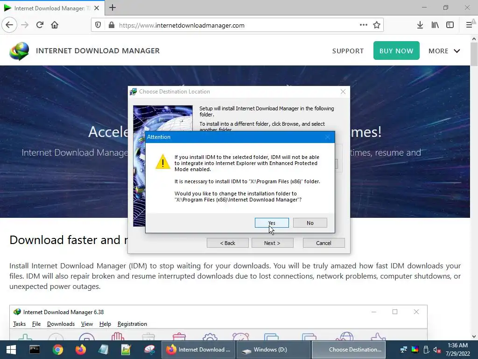Click the 'Download faster and' heading text
Image resolution: width=478 pixels, height=359 pixels.
(65, 240)
